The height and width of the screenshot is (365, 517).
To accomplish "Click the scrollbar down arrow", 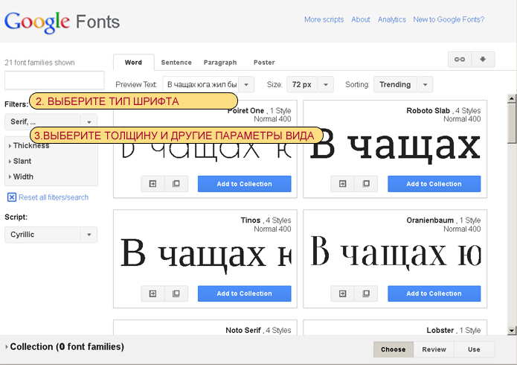I will tap(512, 330).
